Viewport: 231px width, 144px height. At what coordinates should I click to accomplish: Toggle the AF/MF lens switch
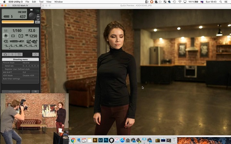pyautogui.click(x=38, y=17)
